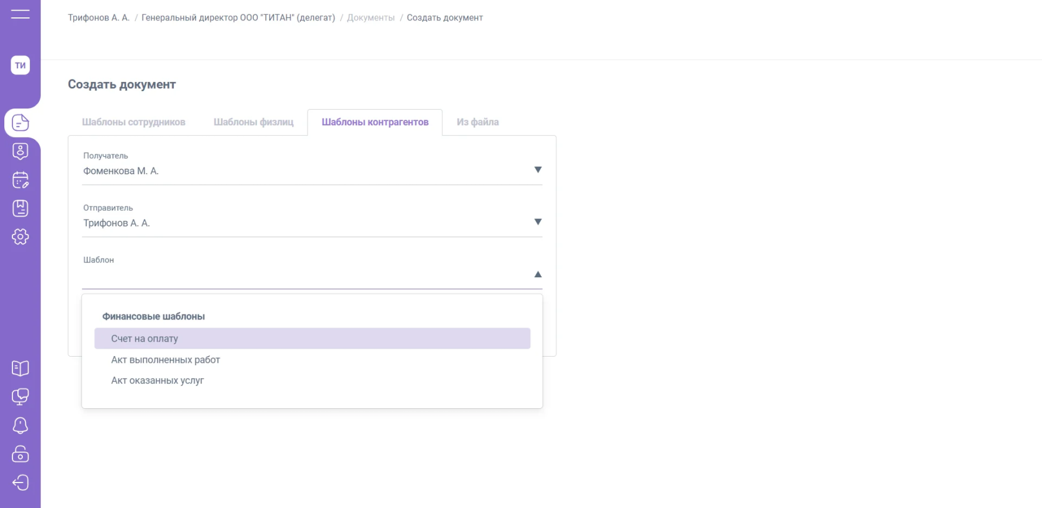Open the notifications bell icon
The image size is (1042, 508).
(x=20, y=426)
